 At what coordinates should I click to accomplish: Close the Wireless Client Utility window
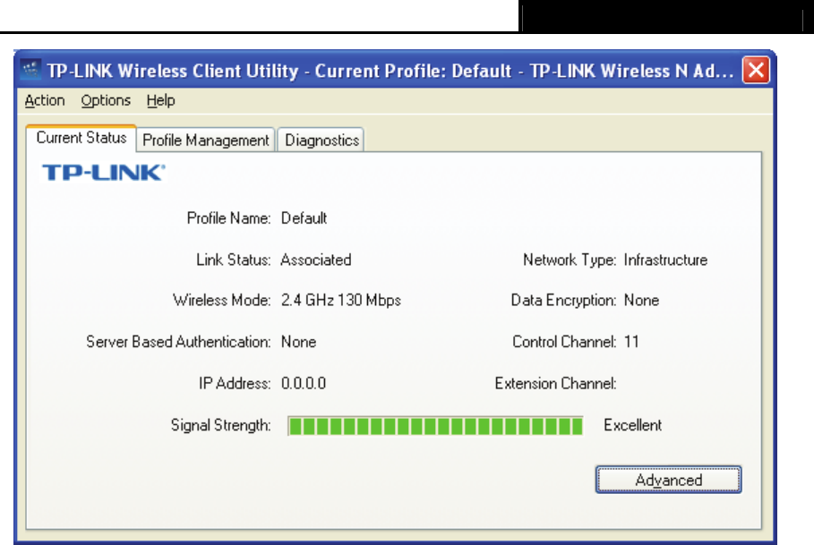pos(757,71)
